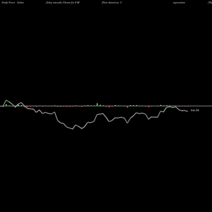Click the 64.56 value label

click(195, 110)
